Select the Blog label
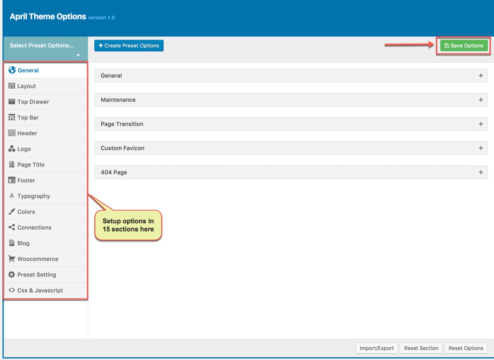Viewport: 494px width, 360px height. [23, 243]
